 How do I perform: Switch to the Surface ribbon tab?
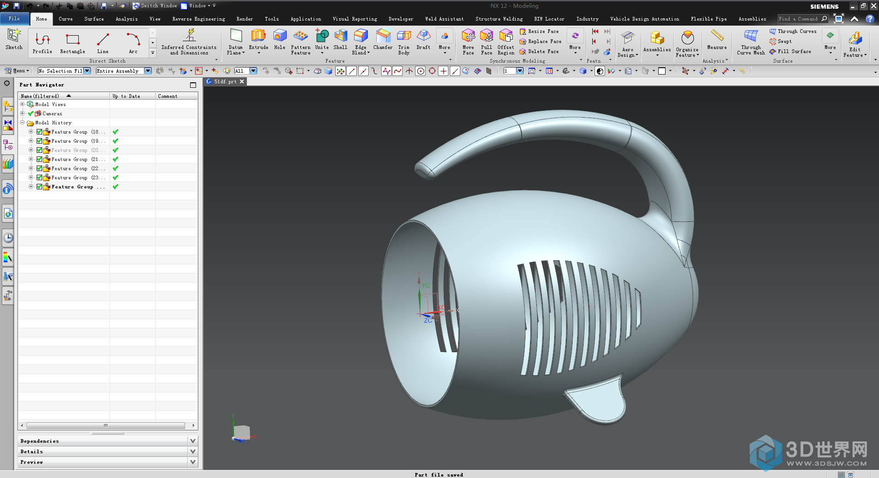click(94, 19)
